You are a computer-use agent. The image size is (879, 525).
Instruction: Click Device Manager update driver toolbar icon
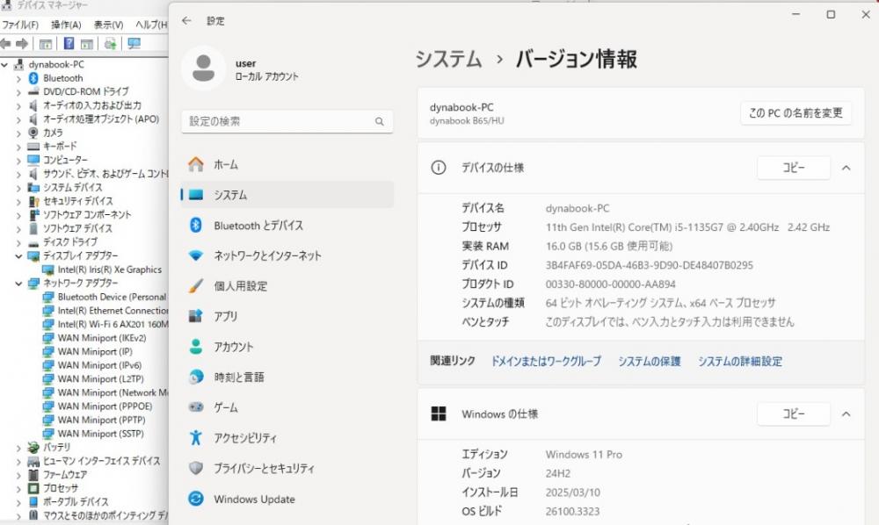tap(111, 44)
